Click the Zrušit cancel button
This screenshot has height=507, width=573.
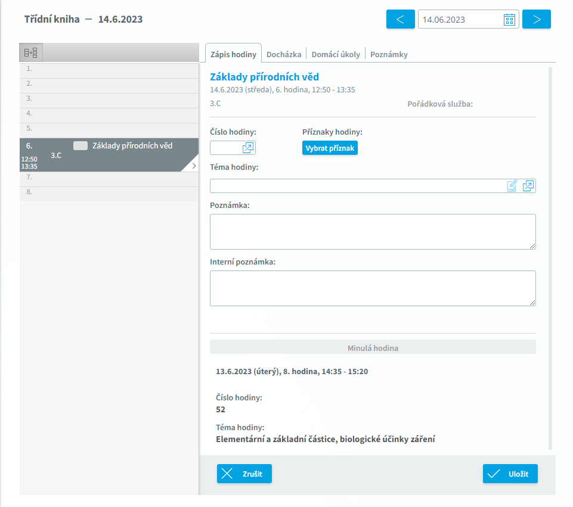click(x=244, y=474)
